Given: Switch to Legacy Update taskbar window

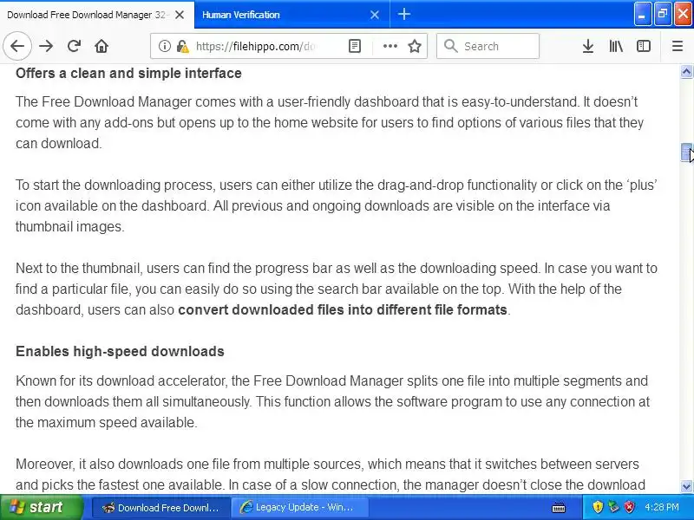Looking at the screenshot, I should (299, 508).
